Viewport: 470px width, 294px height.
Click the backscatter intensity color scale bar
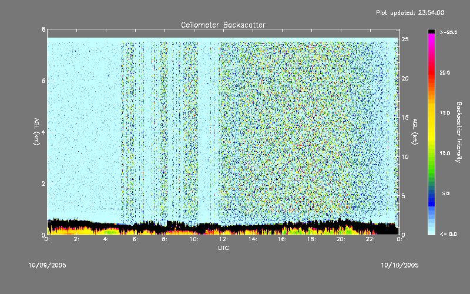click(431, 132)
